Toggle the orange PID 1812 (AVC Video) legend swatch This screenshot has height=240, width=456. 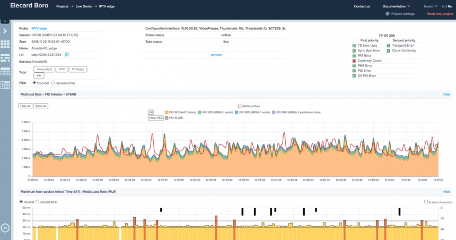click(x=166, y=113)
